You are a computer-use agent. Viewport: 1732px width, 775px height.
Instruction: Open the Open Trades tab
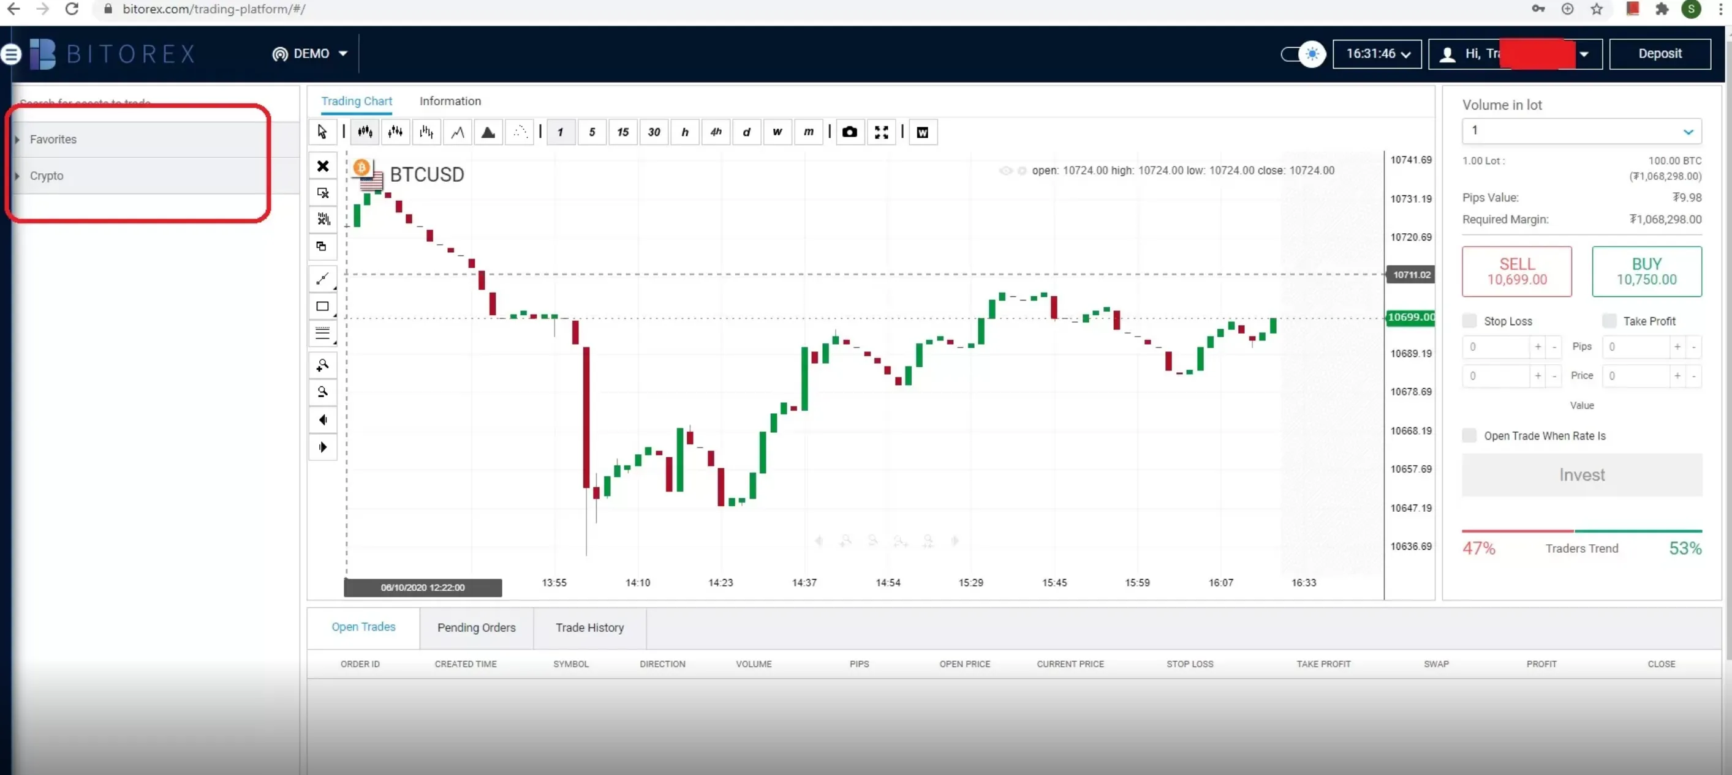pos(364,627)
